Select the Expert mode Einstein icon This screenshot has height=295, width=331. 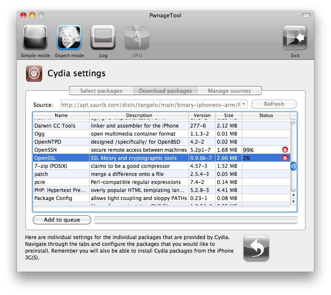tap(69, 38)
